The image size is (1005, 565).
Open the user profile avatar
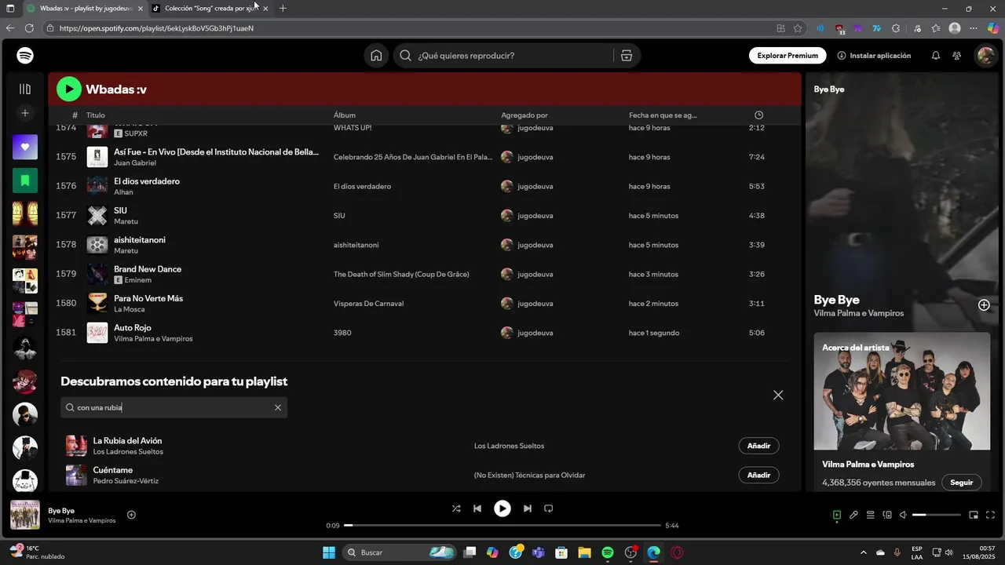pyautogui.click(x=985, y=56)
